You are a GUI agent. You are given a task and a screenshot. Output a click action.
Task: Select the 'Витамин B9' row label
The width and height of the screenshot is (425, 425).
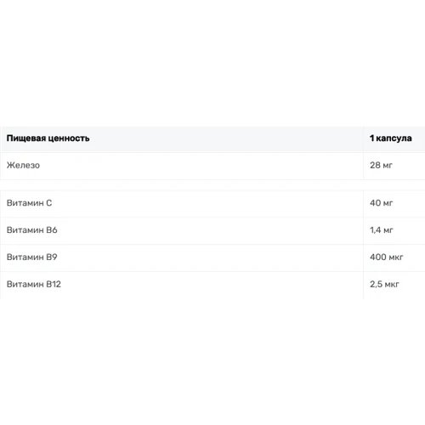point(32,257)
